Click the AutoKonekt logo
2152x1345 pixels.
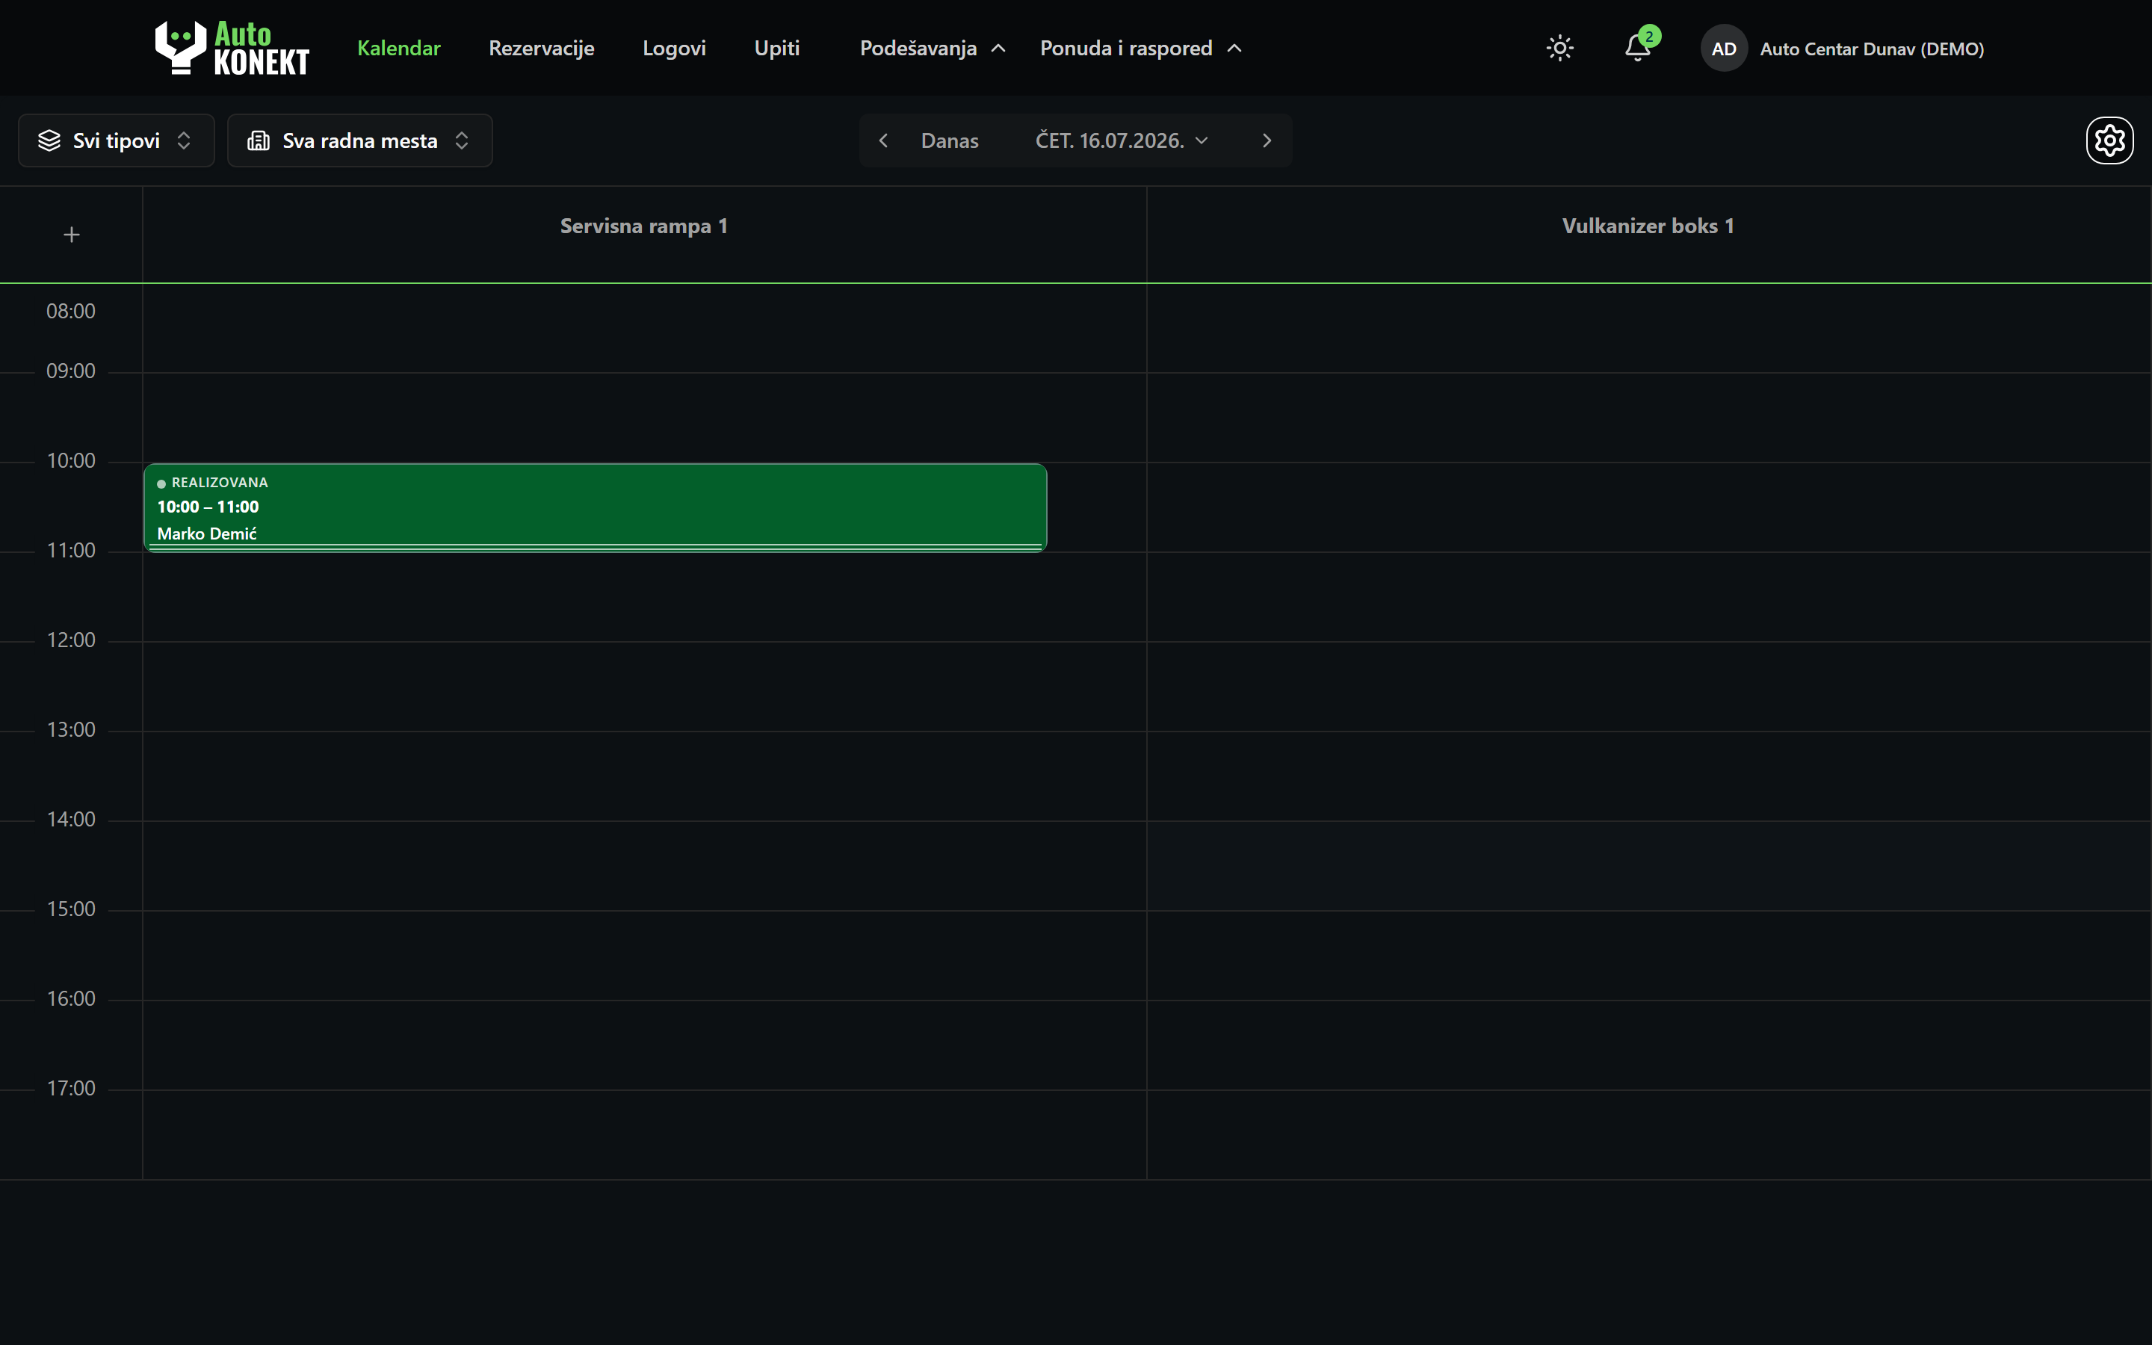pos(232,48)
